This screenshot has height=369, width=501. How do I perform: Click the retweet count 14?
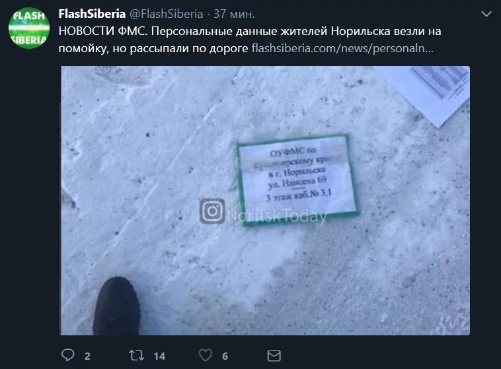coord(159,356)
